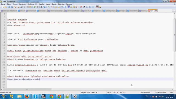The width and height of the screenshot is (176, 99).
Task: Open the Çalıştır menu
Action: [x=54, y=4]
